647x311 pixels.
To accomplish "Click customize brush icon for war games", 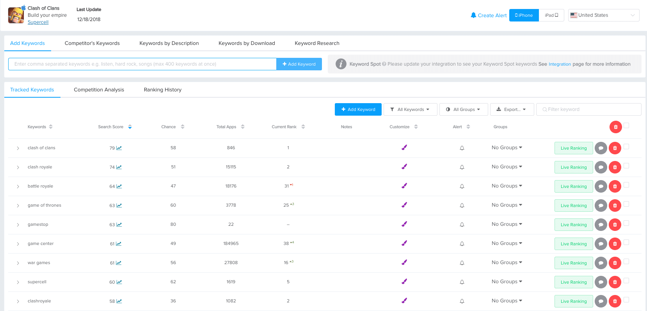I will click(404, 262).
